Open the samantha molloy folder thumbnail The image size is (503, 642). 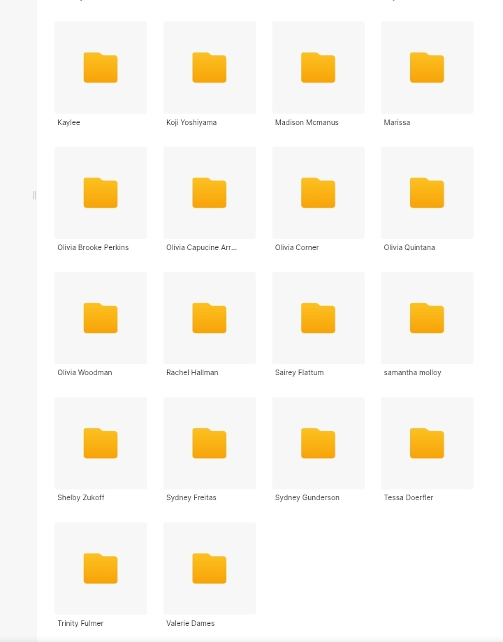(x=427, y=318)
